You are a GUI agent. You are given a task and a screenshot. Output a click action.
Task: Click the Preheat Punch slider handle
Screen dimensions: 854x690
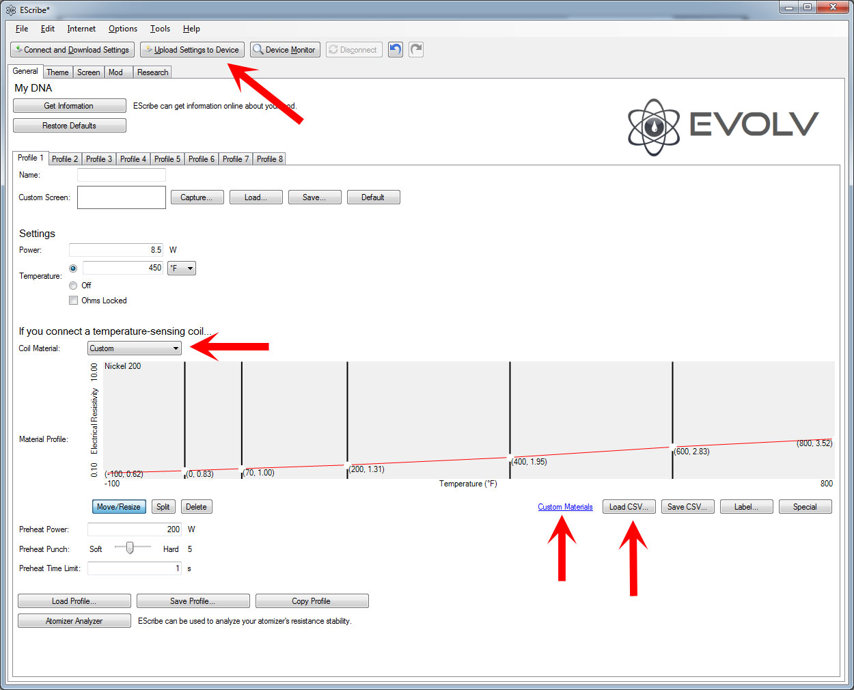130,548
